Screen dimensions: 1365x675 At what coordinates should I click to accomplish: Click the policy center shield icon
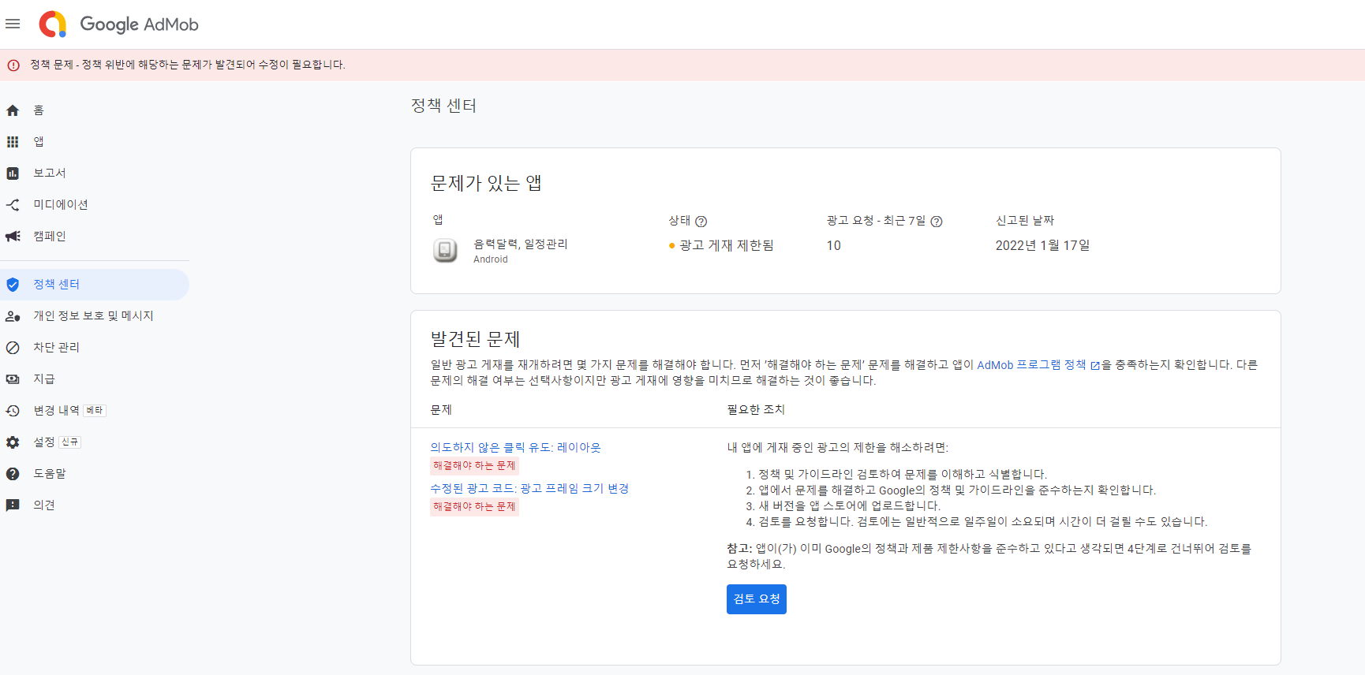coord(13,285)
